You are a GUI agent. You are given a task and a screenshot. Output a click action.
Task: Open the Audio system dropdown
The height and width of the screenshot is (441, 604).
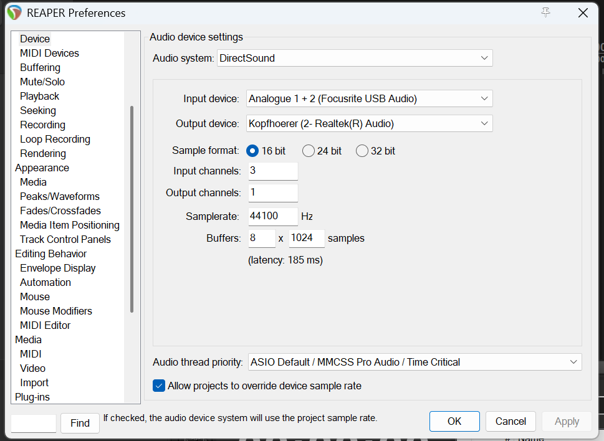(x=355, y=58)
